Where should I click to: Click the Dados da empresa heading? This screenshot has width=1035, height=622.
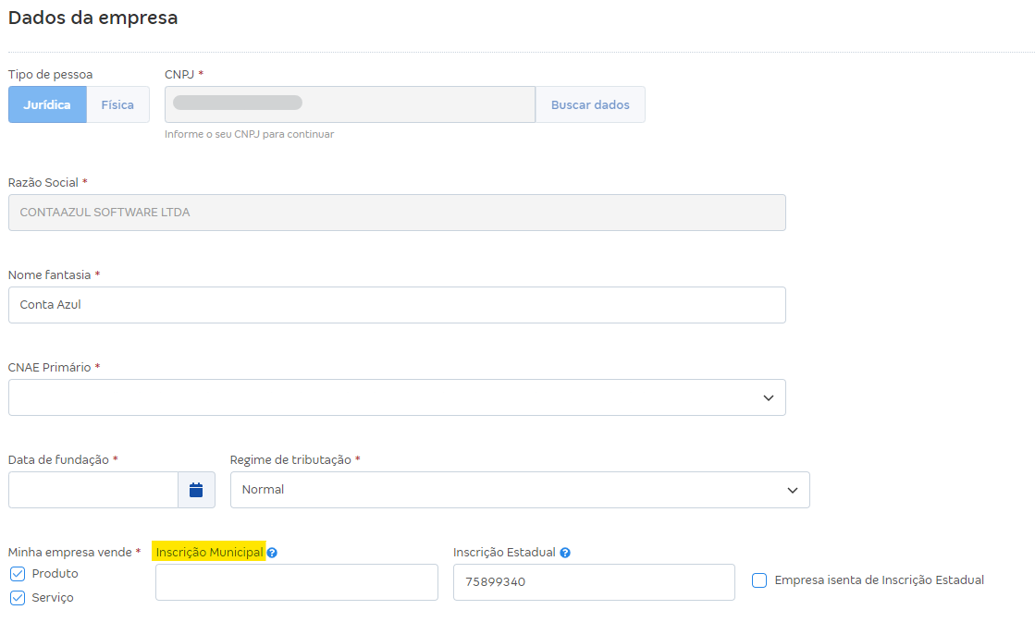pos(92,18)
